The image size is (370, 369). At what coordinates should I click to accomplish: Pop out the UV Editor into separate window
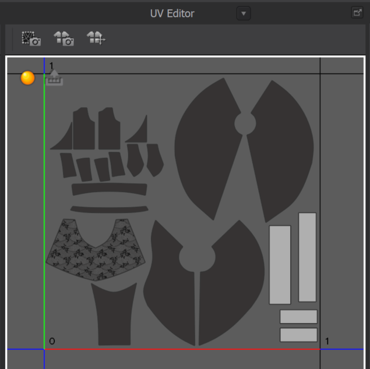(x=357, y=12)
